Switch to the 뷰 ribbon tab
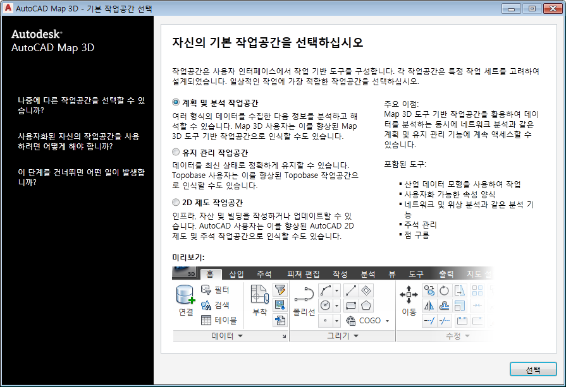 point(392,274)
